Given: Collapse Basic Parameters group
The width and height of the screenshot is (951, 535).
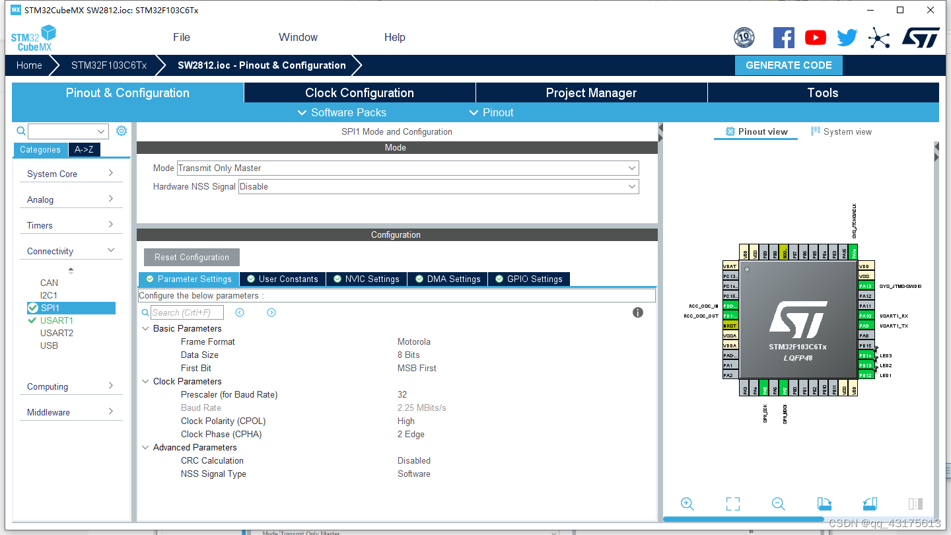Looking at the screenshot, I should 145,328.
